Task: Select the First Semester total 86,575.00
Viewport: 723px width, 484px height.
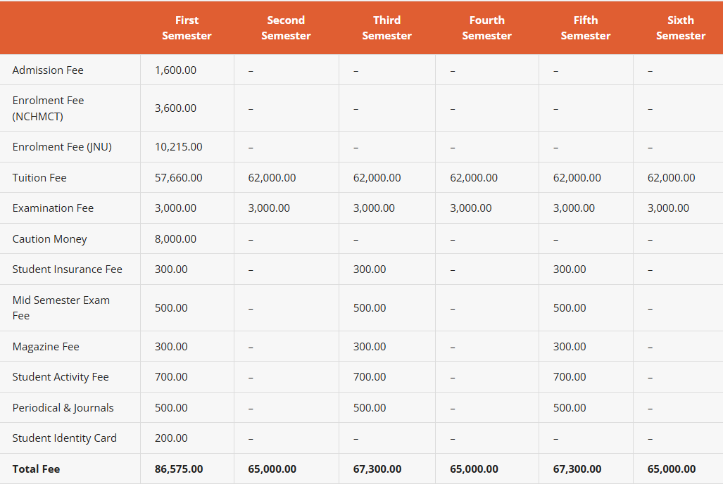Action: [179, 469]
